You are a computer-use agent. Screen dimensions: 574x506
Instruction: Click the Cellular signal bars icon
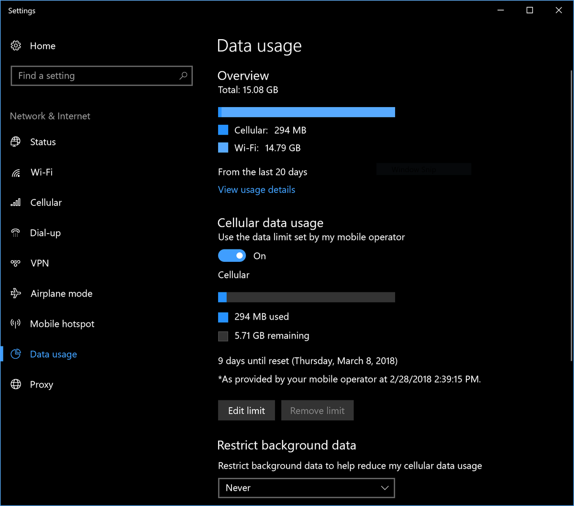[16, 203]
